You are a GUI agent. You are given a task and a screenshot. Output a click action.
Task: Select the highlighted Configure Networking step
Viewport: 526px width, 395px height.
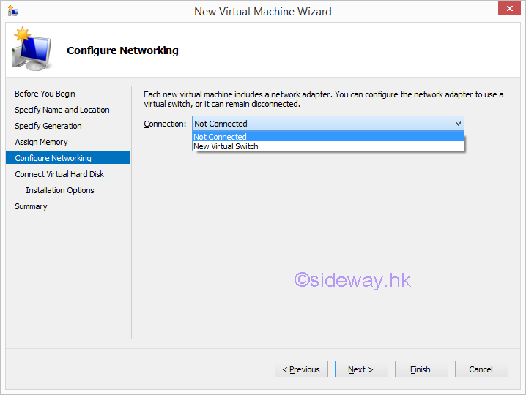53,158
